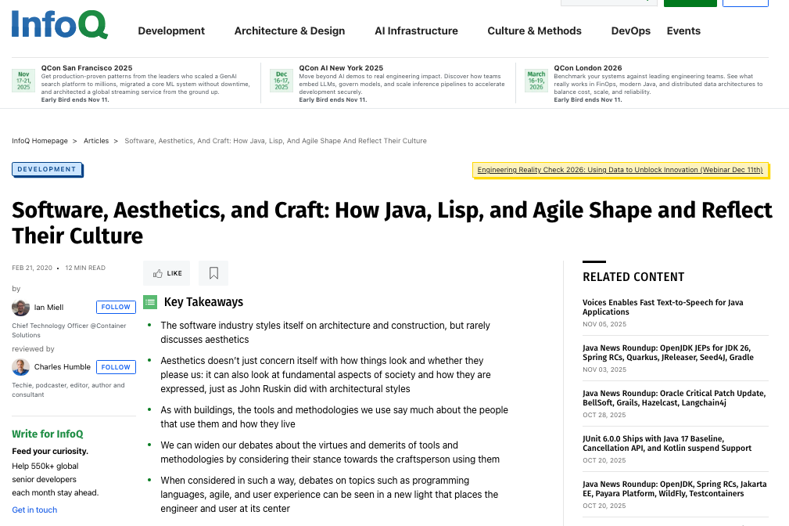Open the Development navigation menu
789x526 pixels.
(171, 31)
